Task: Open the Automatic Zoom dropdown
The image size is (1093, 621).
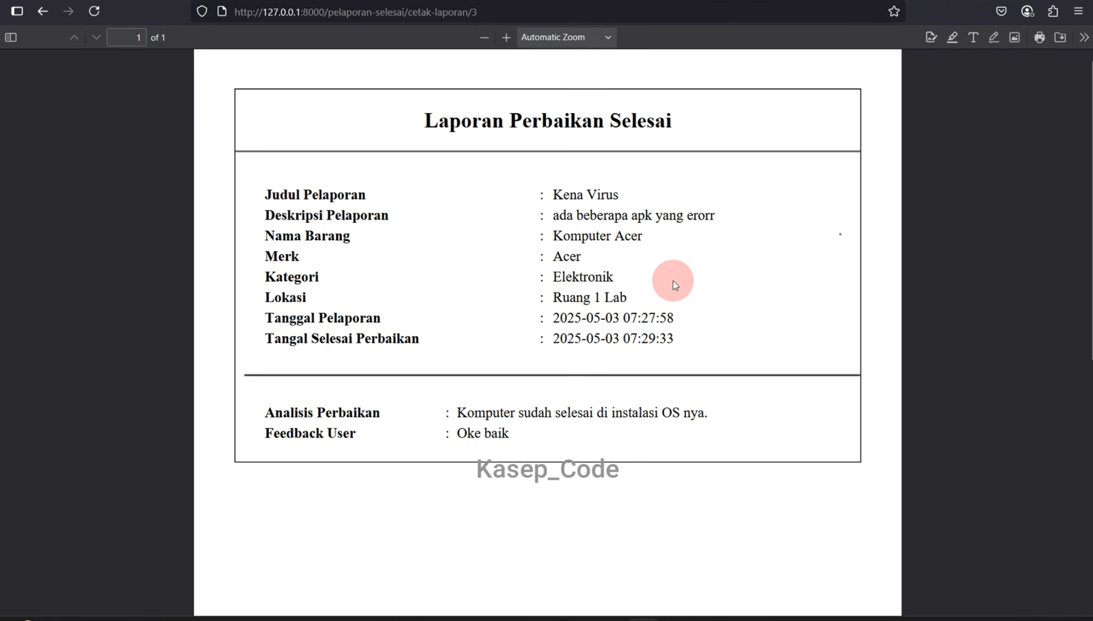Action: [x=566, y=38]
